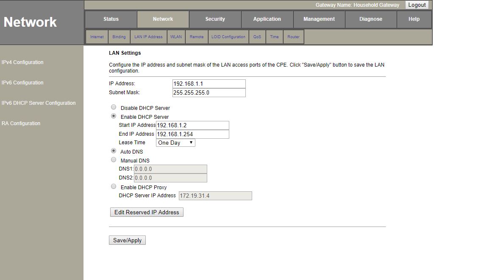The height and width of the screenshot is (280, 481).
Task: Open the Lease Time dropdown
Action: pyautogui.click(x=175, y=143)
